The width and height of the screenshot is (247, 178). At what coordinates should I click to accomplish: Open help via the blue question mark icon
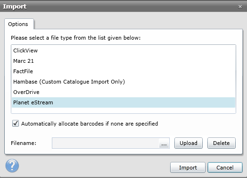click(12, 166)
